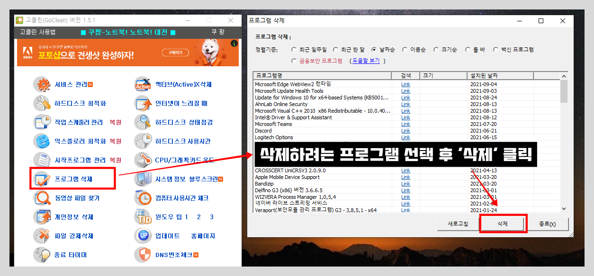Click 복원 next to 익스플로러 최적화
This screenshot has height=276, width=594.
(x=115, y=141)
